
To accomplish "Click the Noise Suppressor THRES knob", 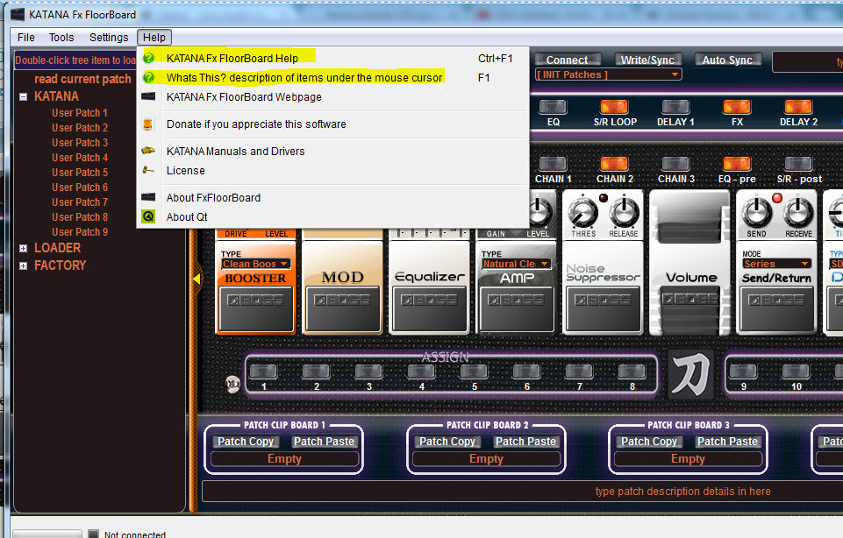I will pos(582,213).
